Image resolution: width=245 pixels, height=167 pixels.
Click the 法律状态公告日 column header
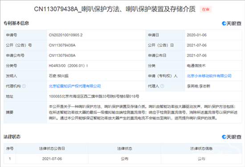tap(52, 149)
